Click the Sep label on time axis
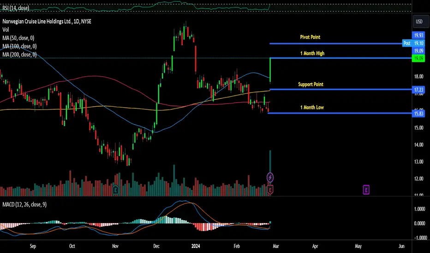430x253 pixels. tap(33, 246)
